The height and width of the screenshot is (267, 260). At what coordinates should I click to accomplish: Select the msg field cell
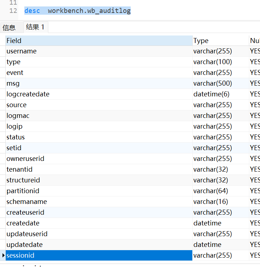click(99, 84)
